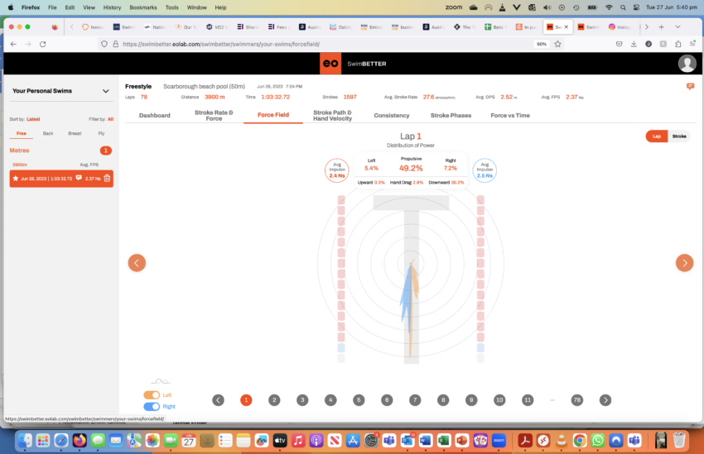Expand the Your Personal Swims dropdown

pyautogui.click(x=106, y=91)
